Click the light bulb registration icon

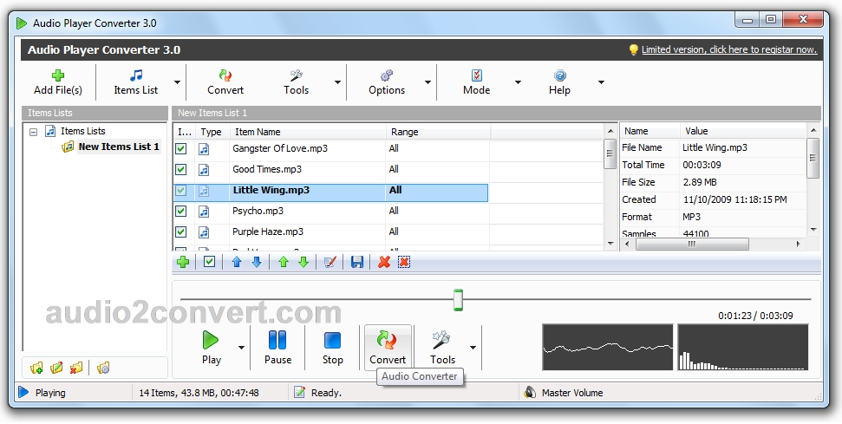tap(634, 50)
